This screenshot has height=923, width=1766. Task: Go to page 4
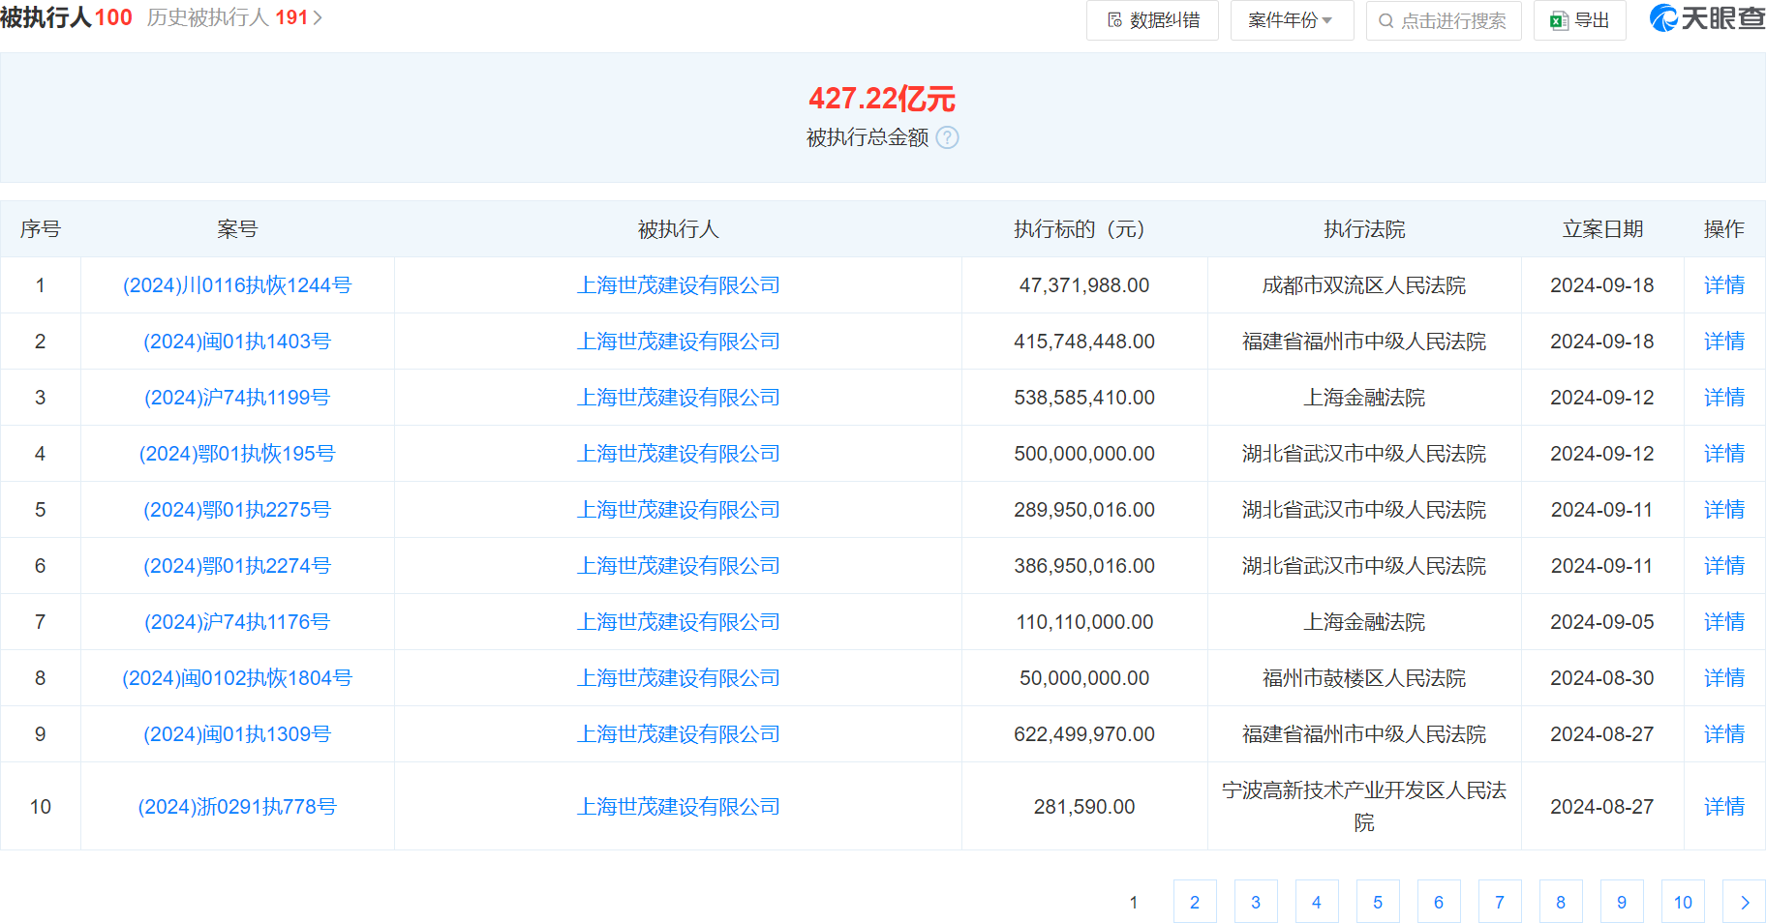(x=1317, y=902)
